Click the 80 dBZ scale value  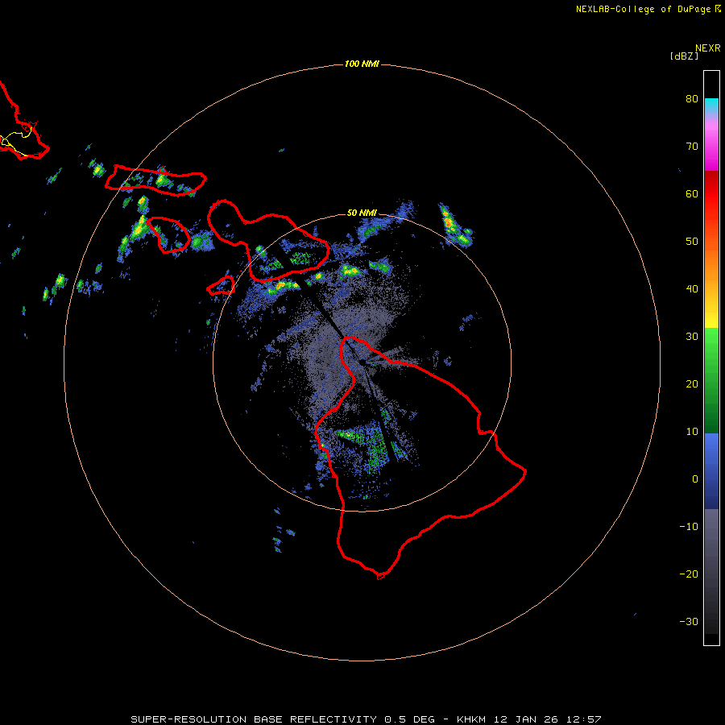click(x=692, y=98)
